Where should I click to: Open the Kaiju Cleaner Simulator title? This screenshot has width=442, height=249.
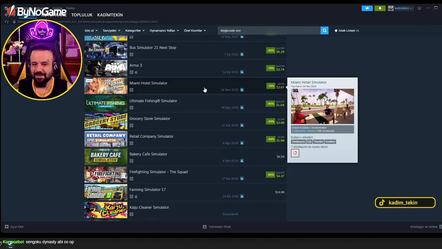(149, 207)
